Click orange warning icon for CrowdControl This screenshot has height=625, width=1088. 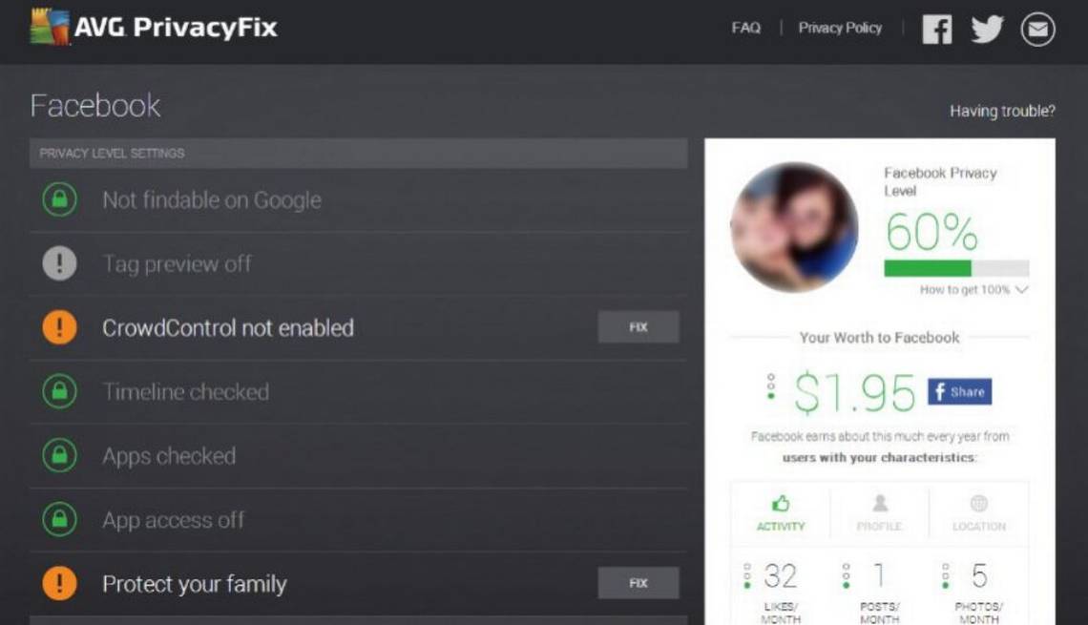tap(60, 327)
